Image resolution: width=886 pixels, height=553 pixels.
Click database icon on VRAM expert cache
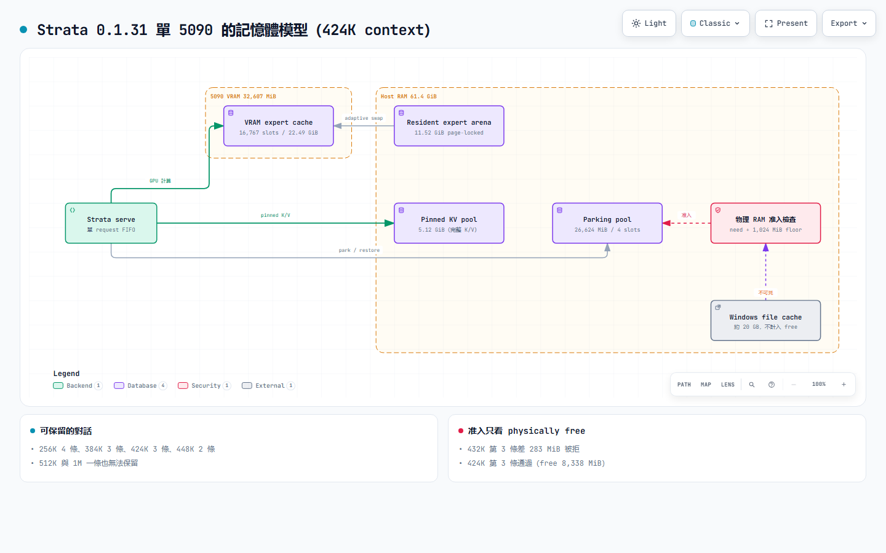pyautogui.click(x=231, y=113)
